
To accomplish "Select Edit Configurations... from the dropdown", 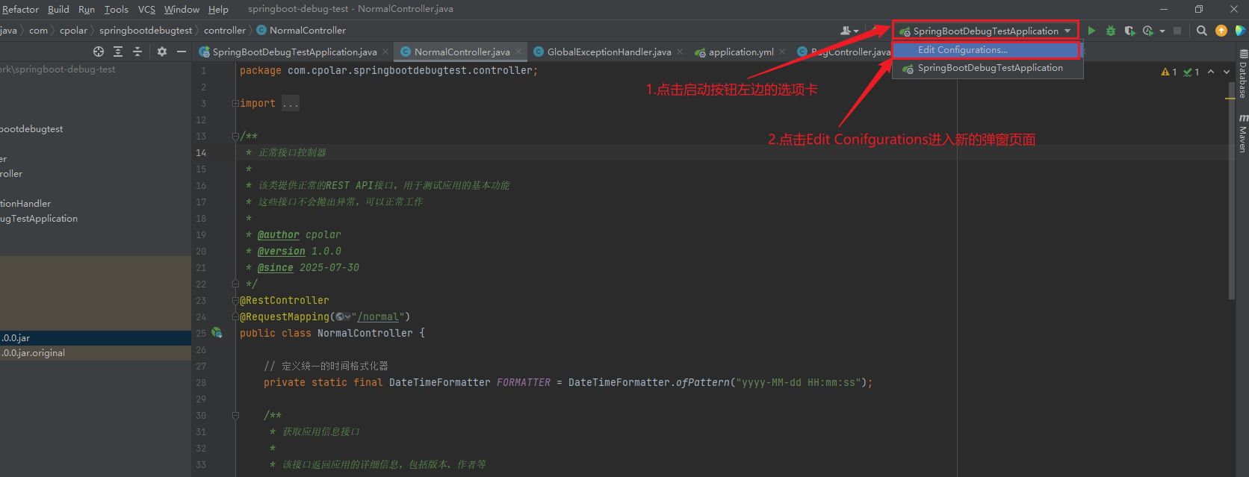I will [x=962, y=50].
